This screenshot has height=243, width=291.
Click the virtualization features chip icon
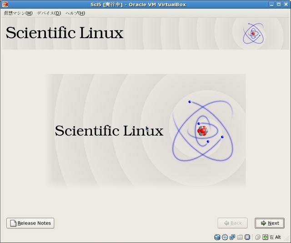click(247, 237)
